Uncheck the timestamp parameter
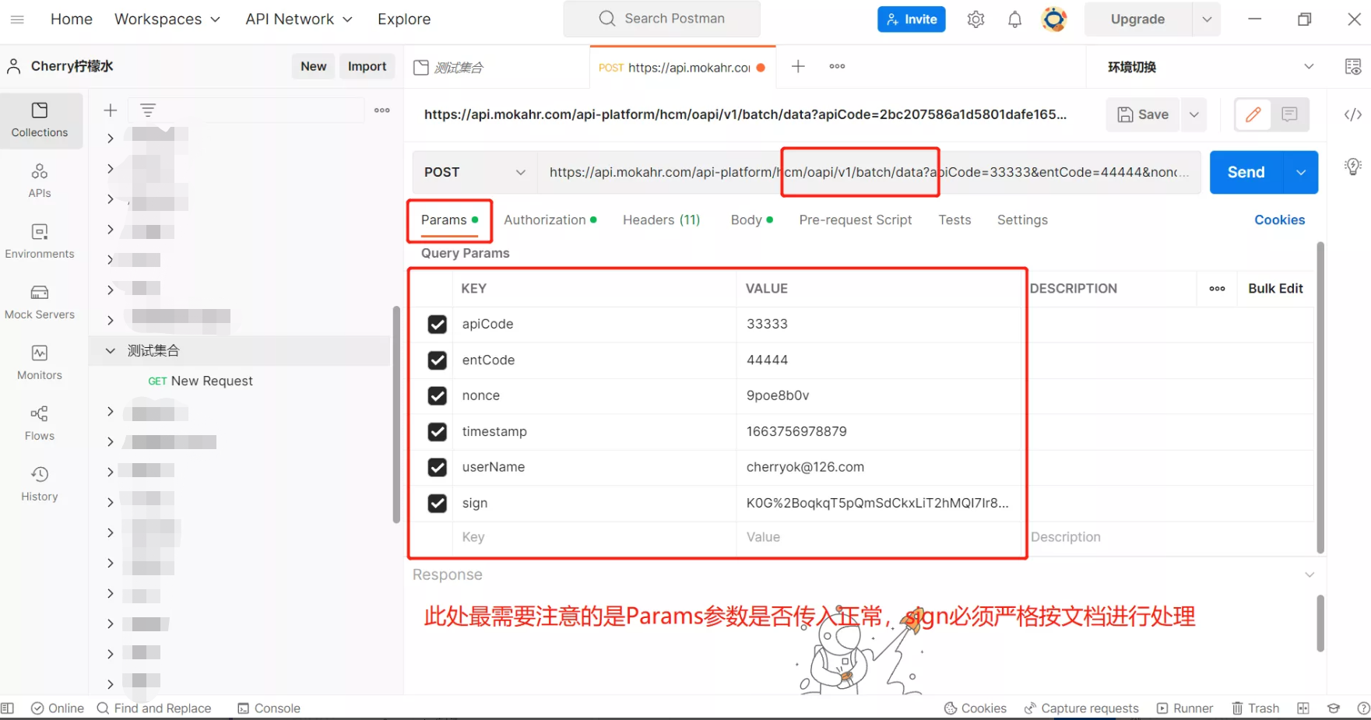This screenshot has height=720, width=1371. [x=438, y=432]
